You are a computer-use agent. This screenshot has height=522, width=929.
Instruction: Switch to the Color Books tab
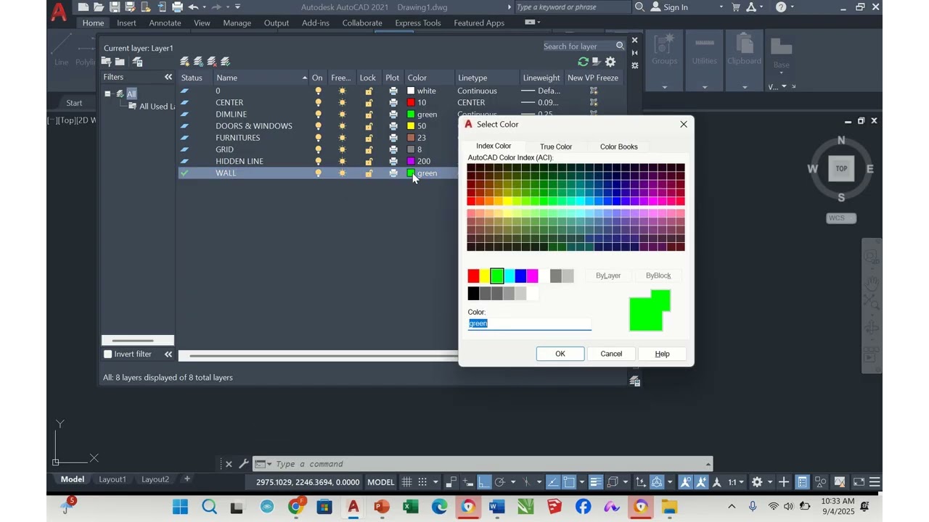pos(619,146)
